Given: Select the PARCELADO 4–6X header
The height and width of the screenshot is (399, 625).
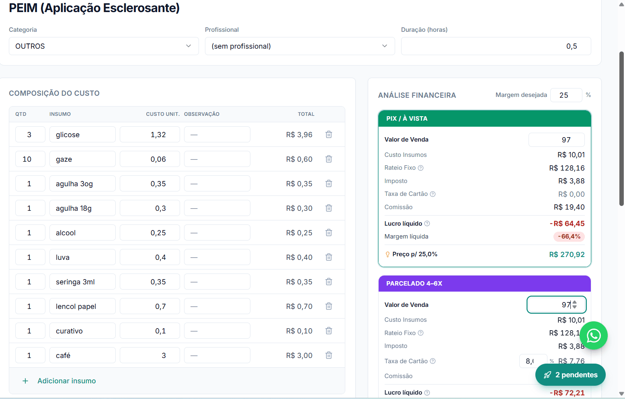Looking at the screenshot, I should click(485, 284).
